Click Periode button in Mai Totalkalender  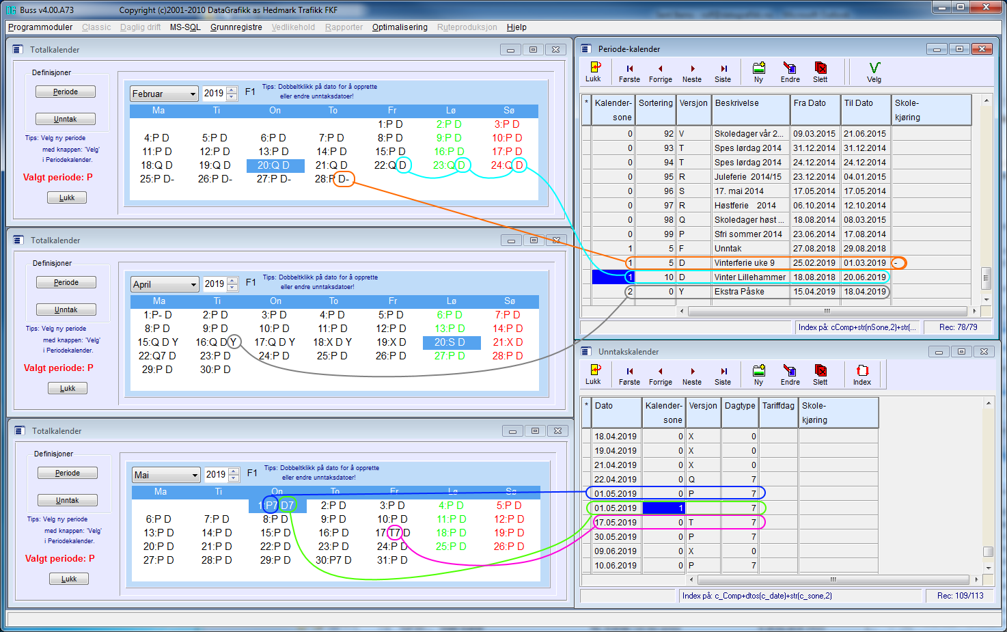pos(68,473)
